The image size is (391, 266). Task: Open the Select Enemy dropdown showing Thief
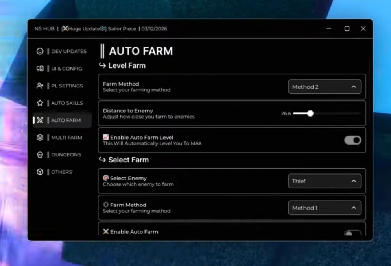click(x=325, y=181)
